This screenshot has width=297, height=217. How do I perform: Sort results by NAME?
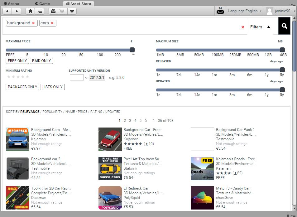coord(70,112)
